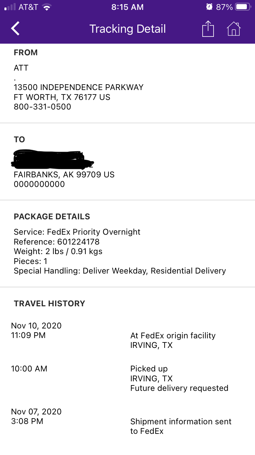Image resolution: width=255 pixels, height=455 pixels.
Task: Tap the TO section heading
Action: (19, 140)
